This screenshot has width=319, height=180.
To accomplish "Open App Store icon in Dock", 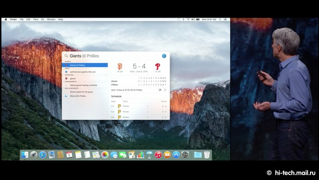I will coord(176,155).
